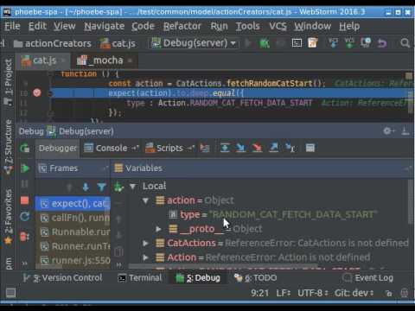Open the Refactor menu
Screen dimensions: 415x311
[x=182, y=26]
